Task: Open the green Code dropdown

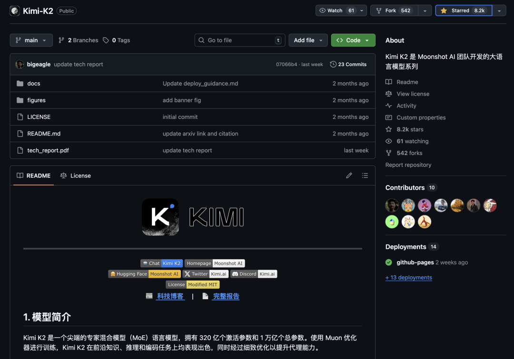Action: click(353, 40)
